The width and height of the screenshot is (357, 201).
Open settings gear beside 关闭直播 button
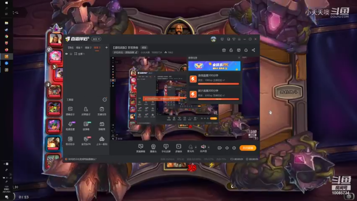click(x=234, y=148)
